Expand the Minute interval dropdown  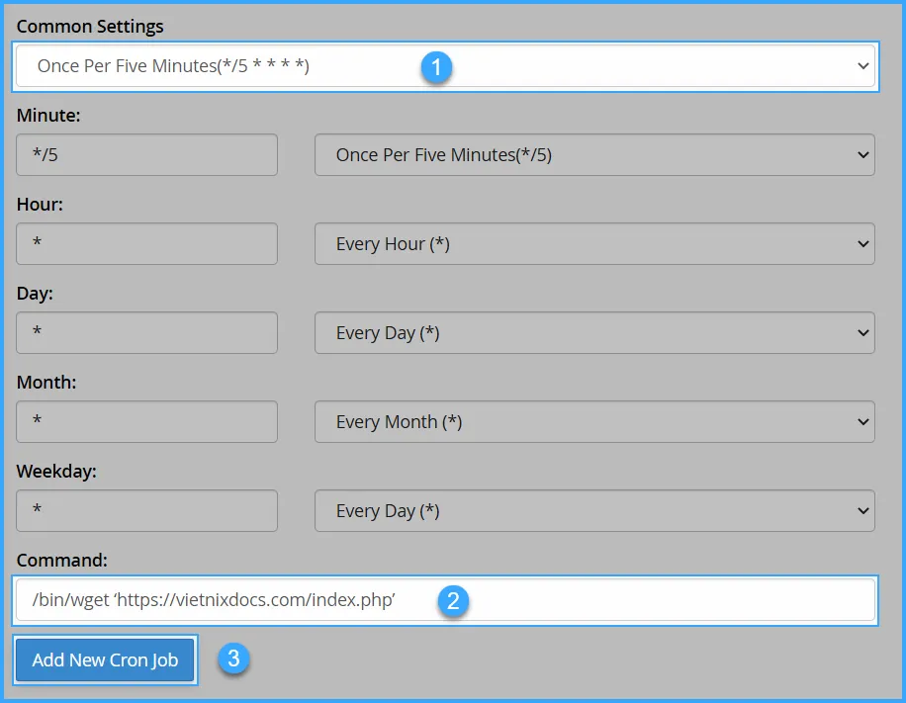[593, 154]
